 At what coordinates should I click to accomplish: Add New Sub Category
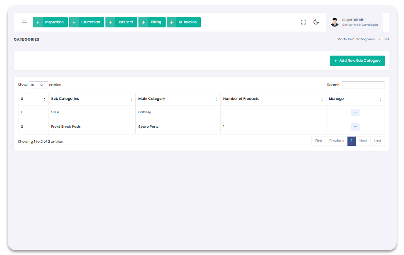357,61
